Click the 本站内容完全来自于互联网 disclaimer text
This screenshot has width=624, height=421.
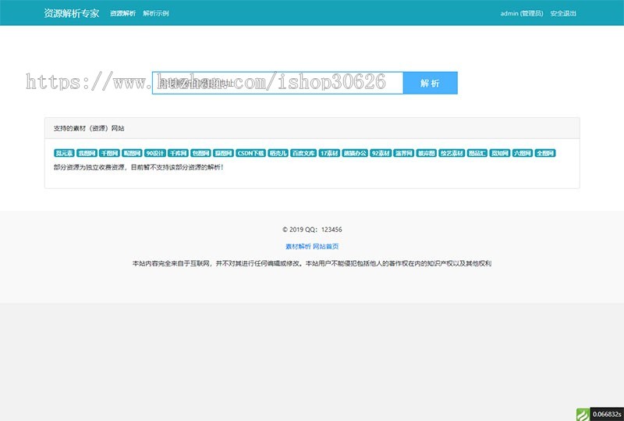pyautogui.click(x=312, y=263)
